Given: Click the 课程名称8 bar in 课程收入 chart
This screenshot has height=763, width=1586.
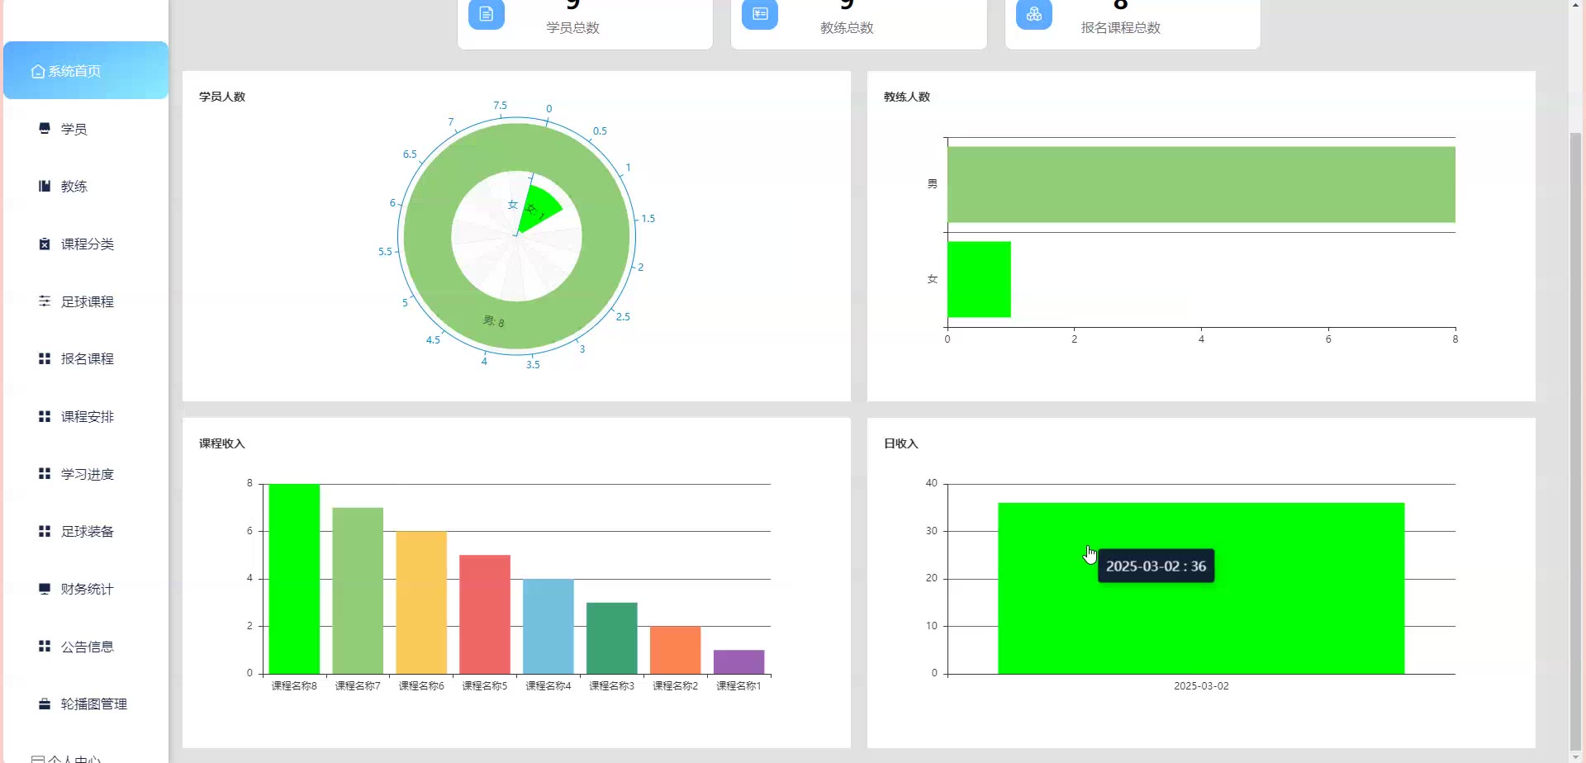Looking at the screenshot, I should pos(294,579).
